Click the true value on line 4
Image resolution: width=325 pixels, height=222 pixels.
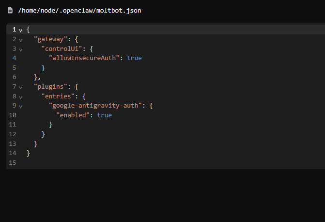[134, 58]
